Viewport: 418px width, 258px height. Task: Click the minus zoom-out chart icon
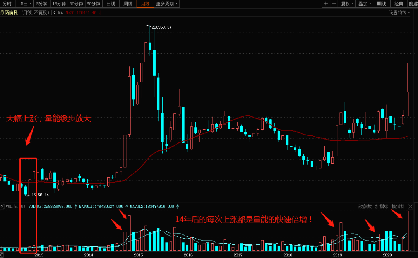pos(334,4)
